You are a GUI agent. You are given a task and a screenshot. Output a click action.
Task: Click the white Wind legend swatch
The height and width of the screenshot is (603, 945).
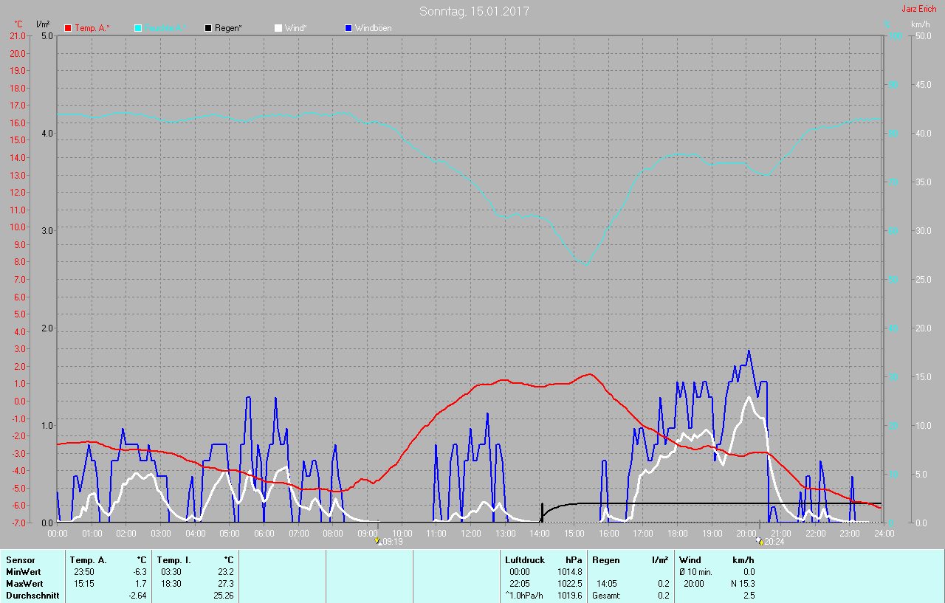(x=278, y=28)
